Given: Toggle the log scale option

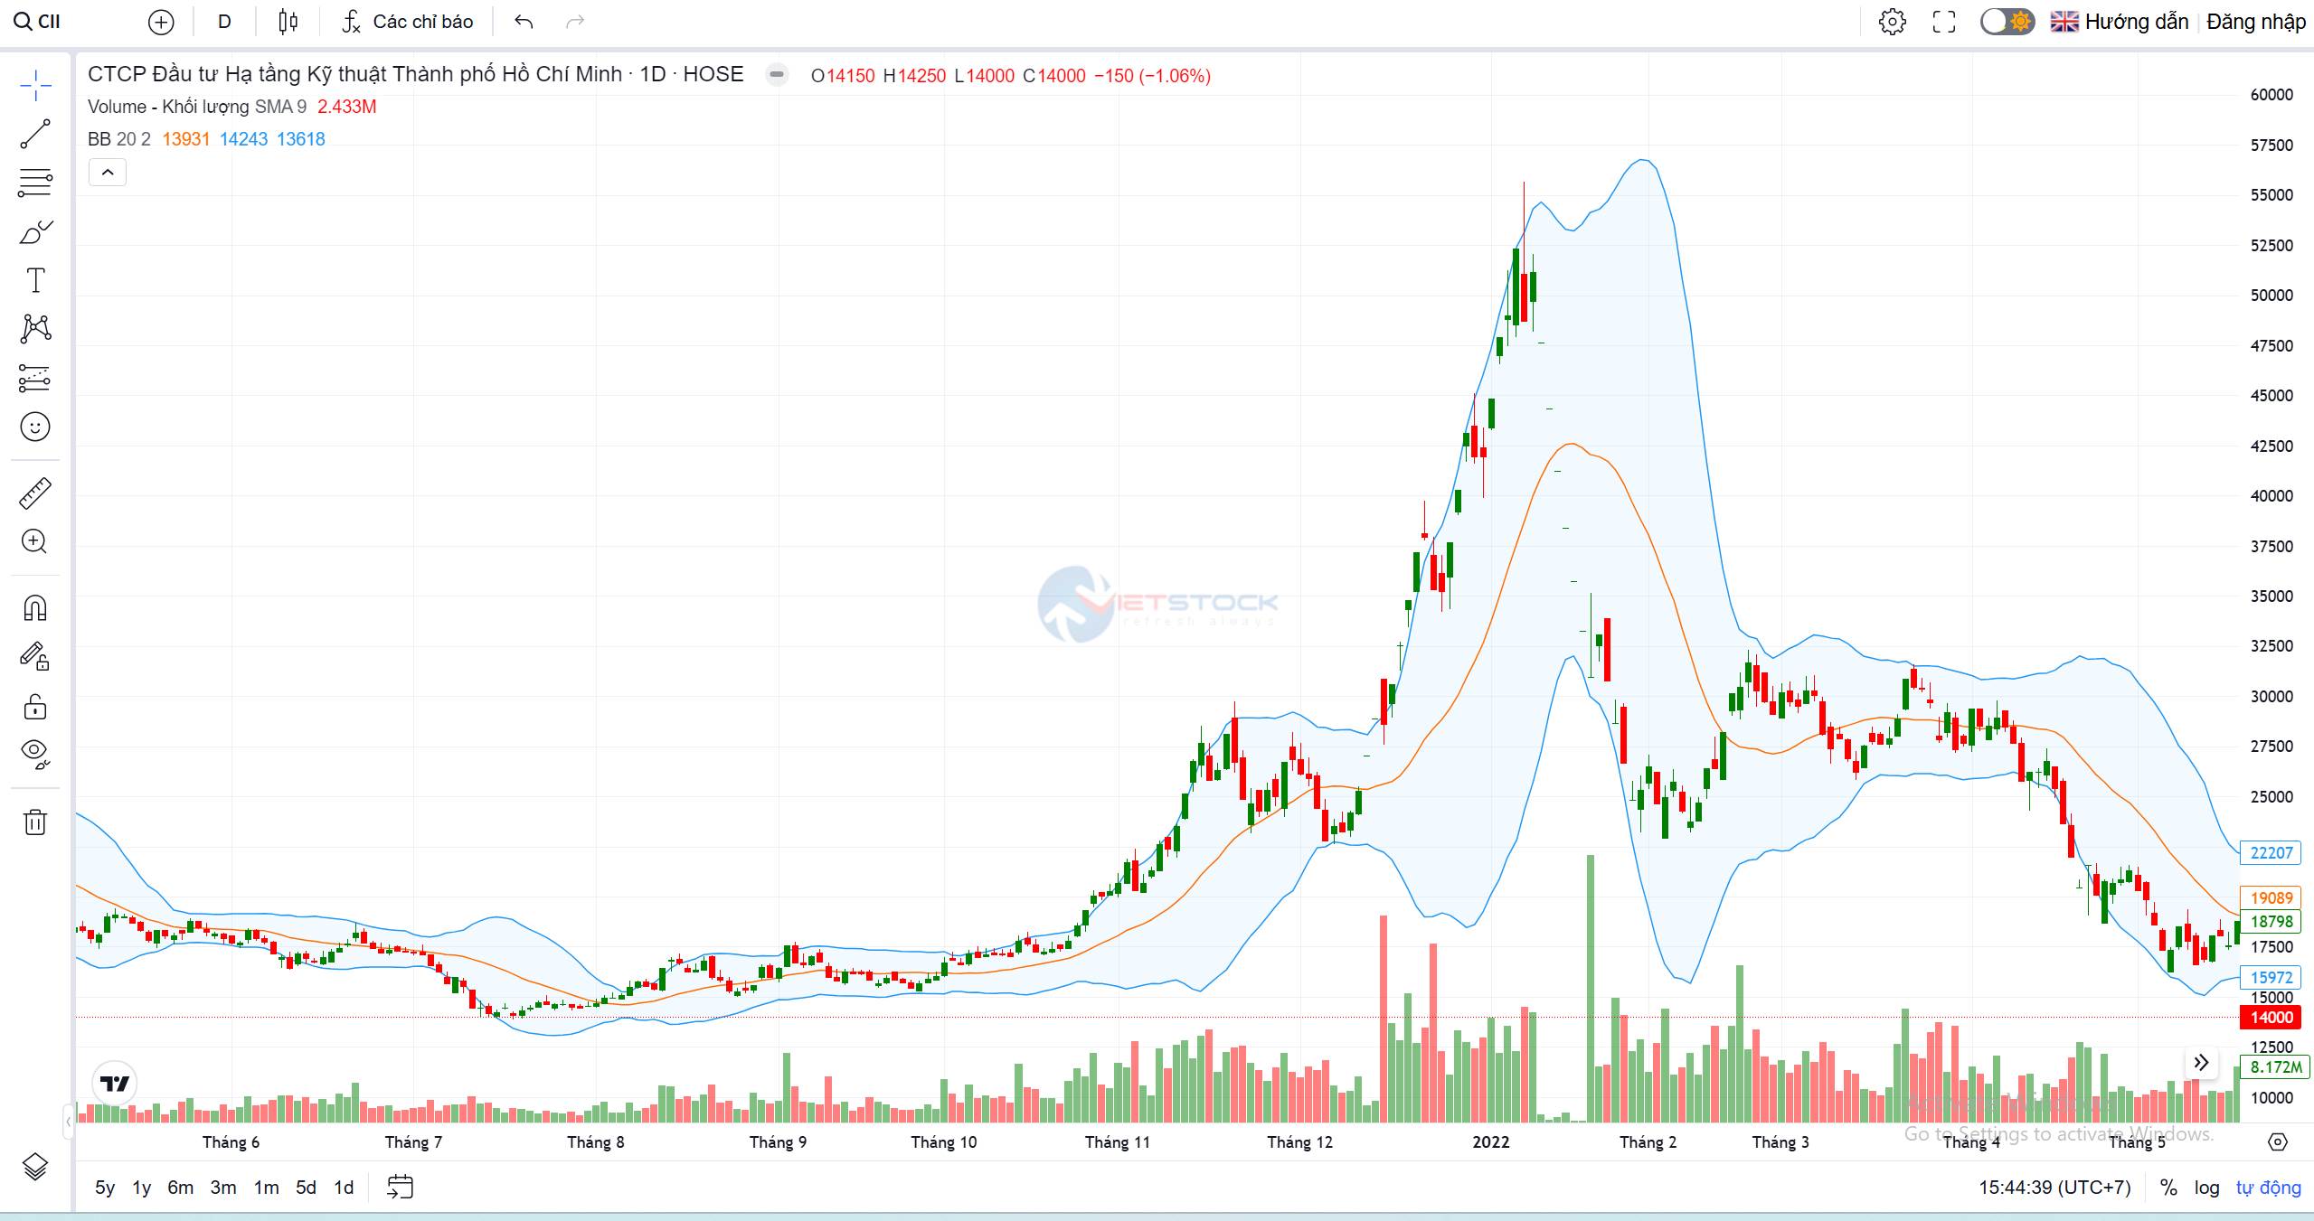Looking at the screenshot, I should tap(2206, 1188).
